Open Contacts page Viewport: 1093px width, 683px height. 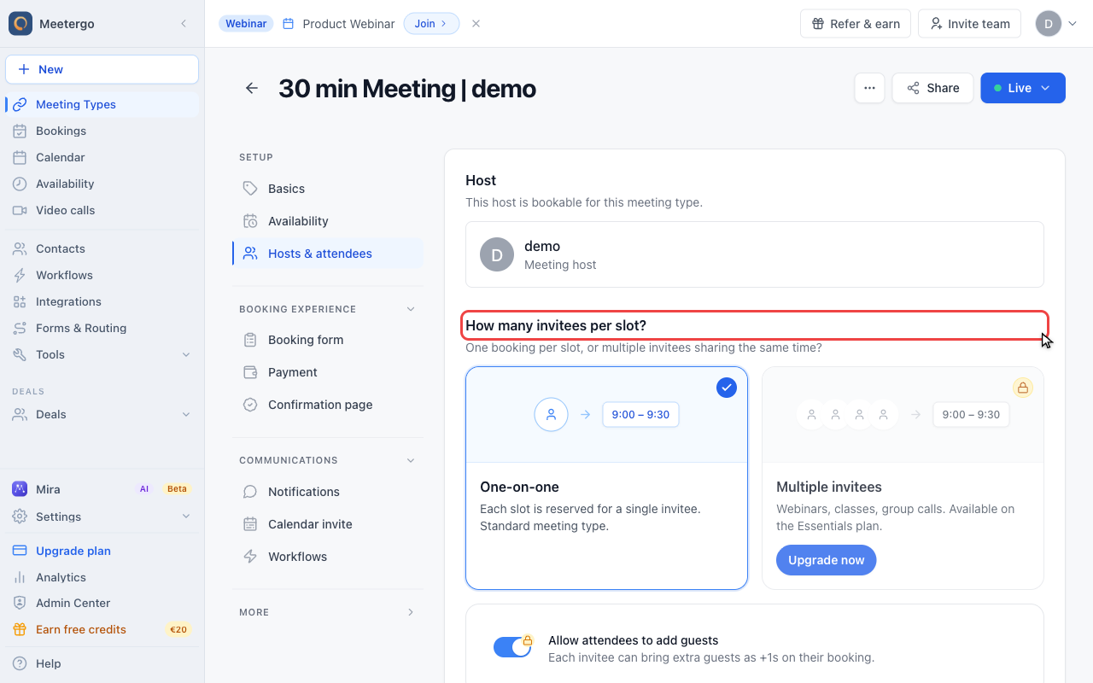click(x=102, y=248)
